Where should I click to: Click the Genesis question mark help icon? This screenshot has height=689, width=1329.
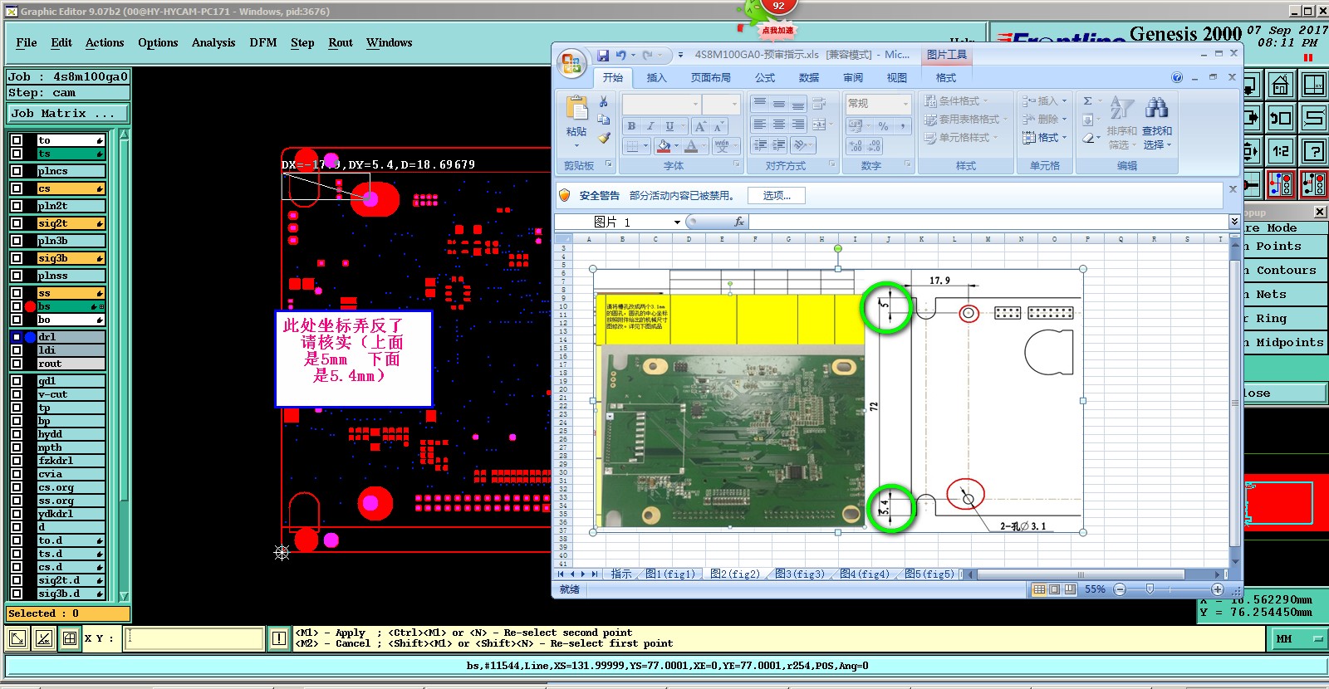point(1314,151)
